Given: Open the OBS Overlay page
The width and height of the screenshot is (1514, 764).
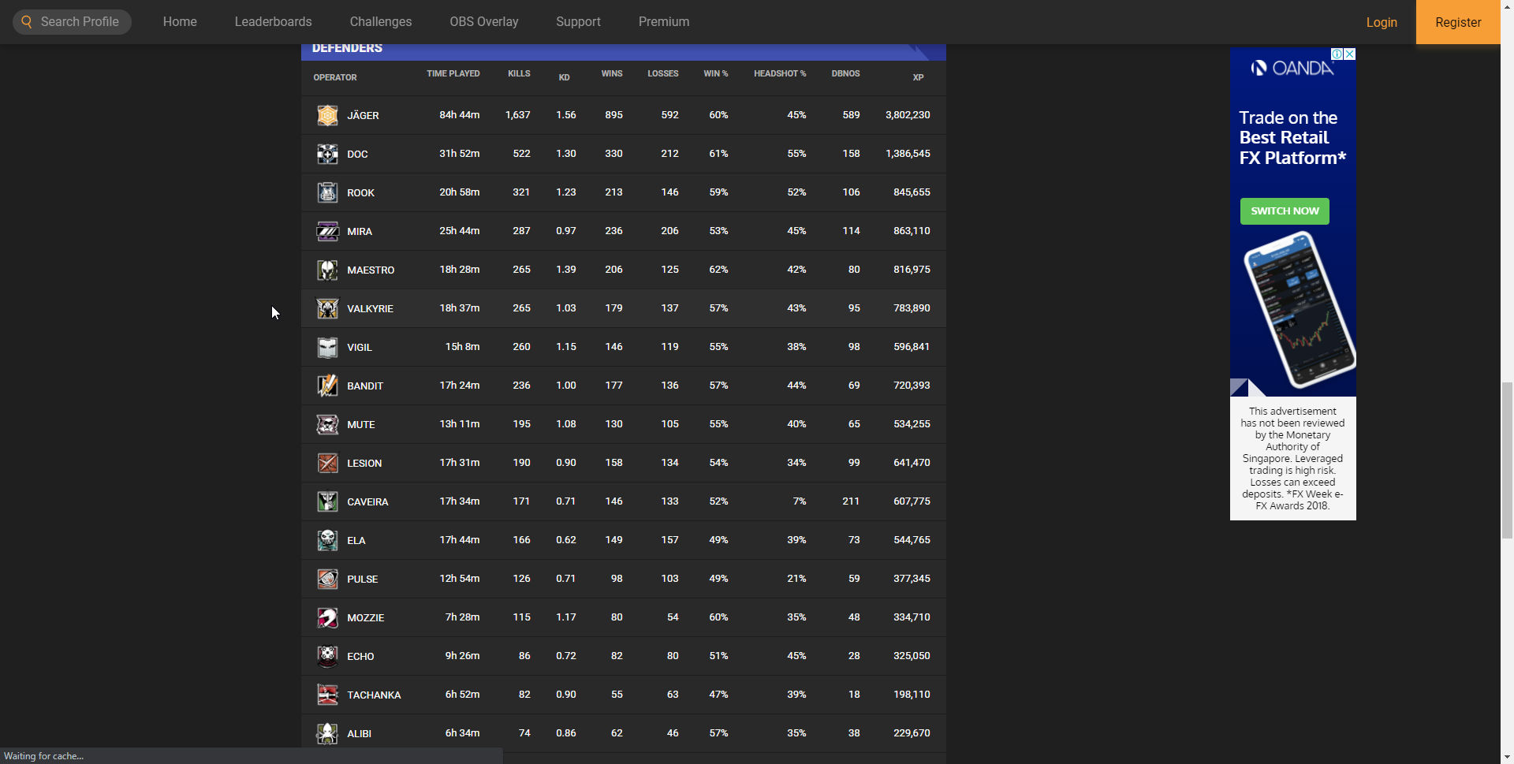Looking at the screenshot, I should pyautogui.click(x=484, y=22).
